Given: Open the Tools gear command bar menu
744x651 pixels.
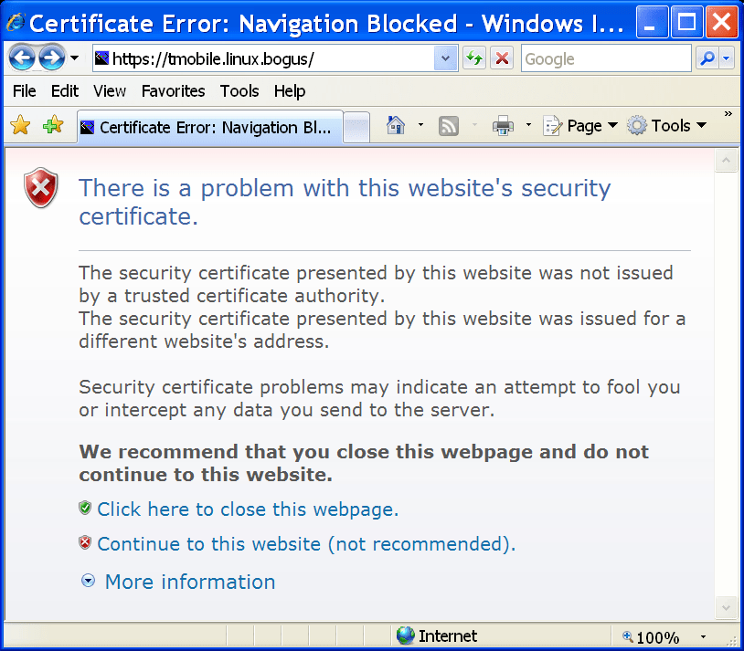Looking at the screenshot, I should pyautogui.click(x=667, y=126).
